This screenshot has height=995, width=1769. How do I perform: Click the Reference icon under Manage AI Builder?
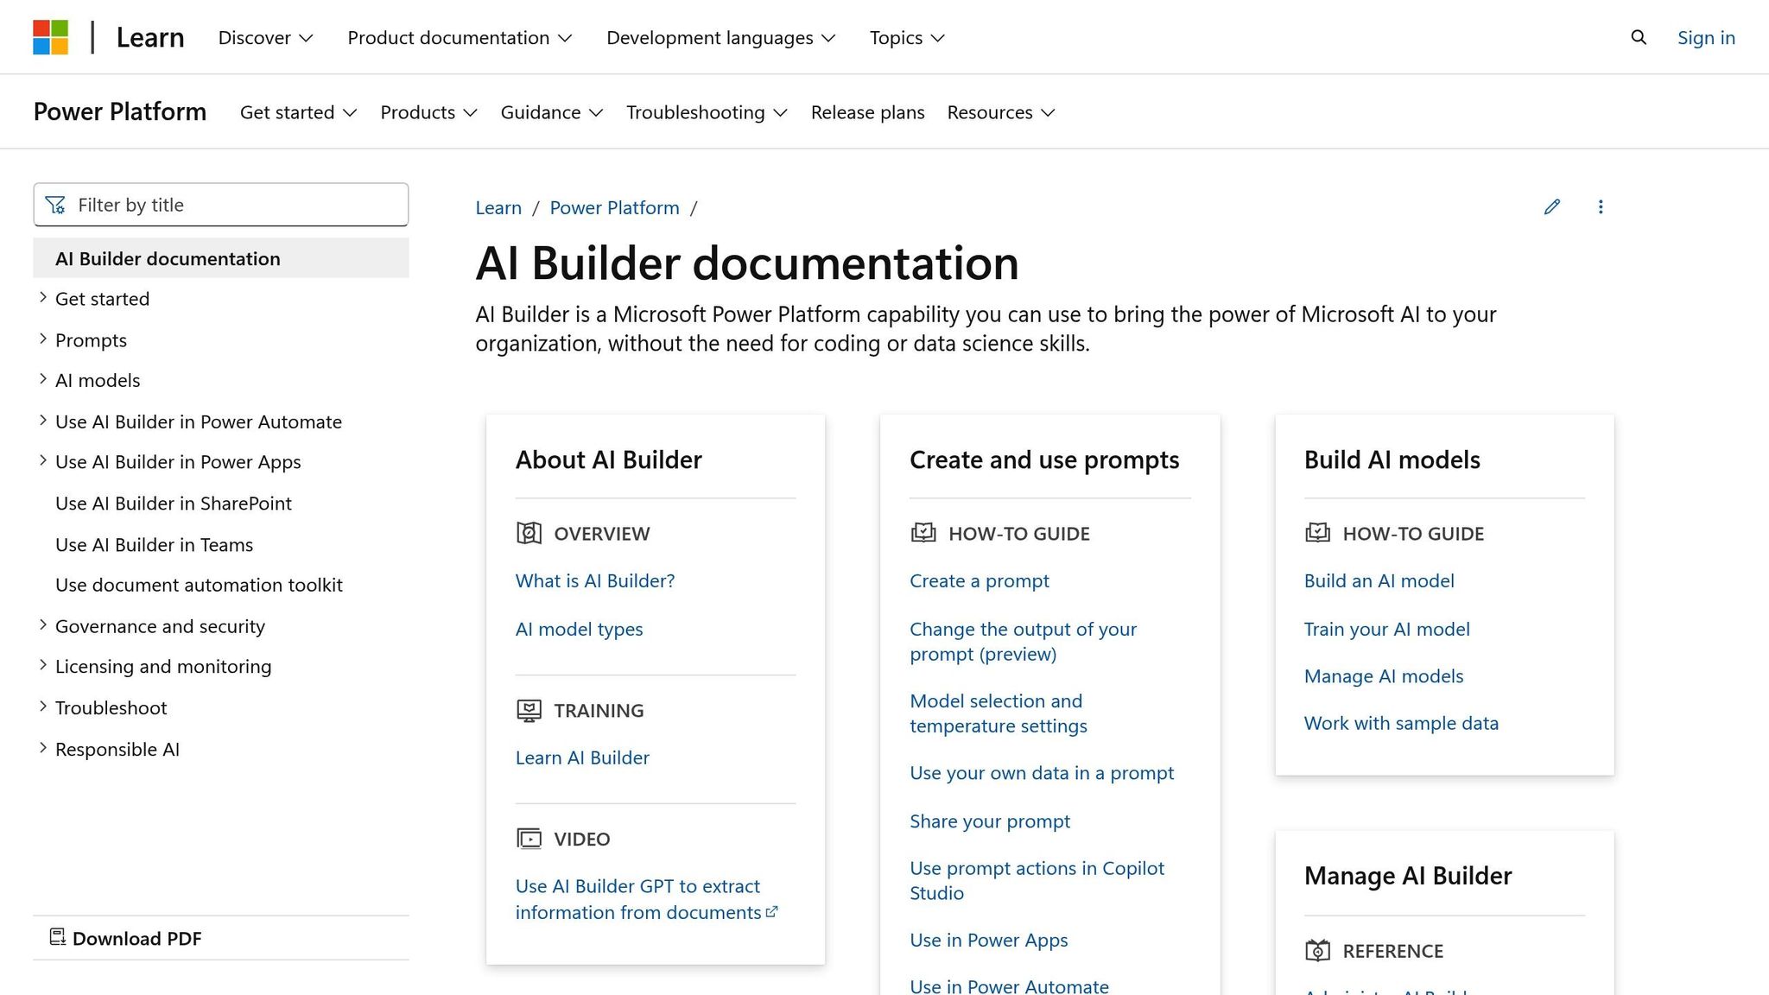[1317, 950]
